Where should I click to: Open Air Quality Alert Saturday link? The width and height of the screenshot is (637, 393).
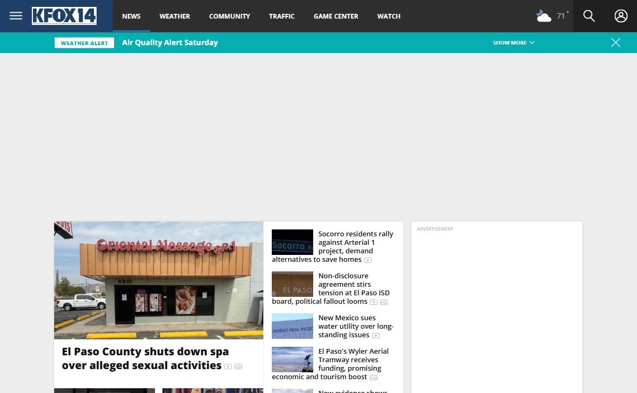[x=170, y=42]
